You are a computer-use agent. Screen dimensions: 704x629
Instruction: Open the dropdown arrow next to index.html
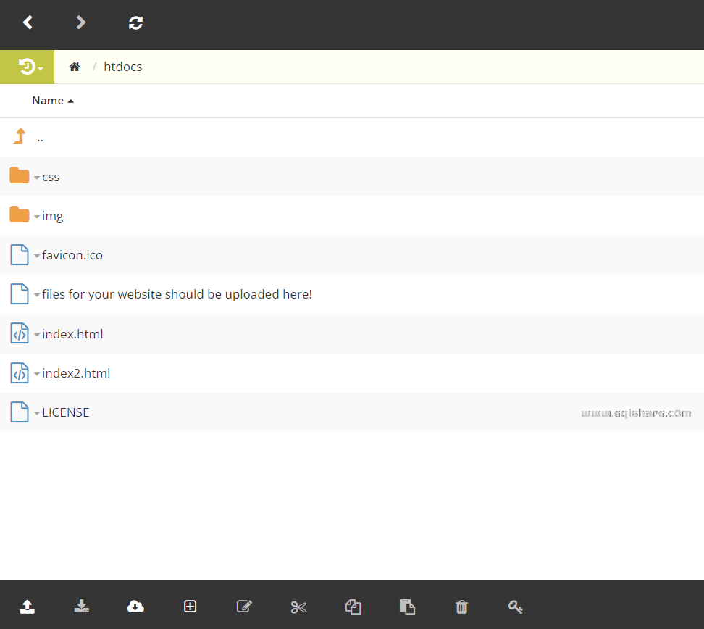point(37,335)
